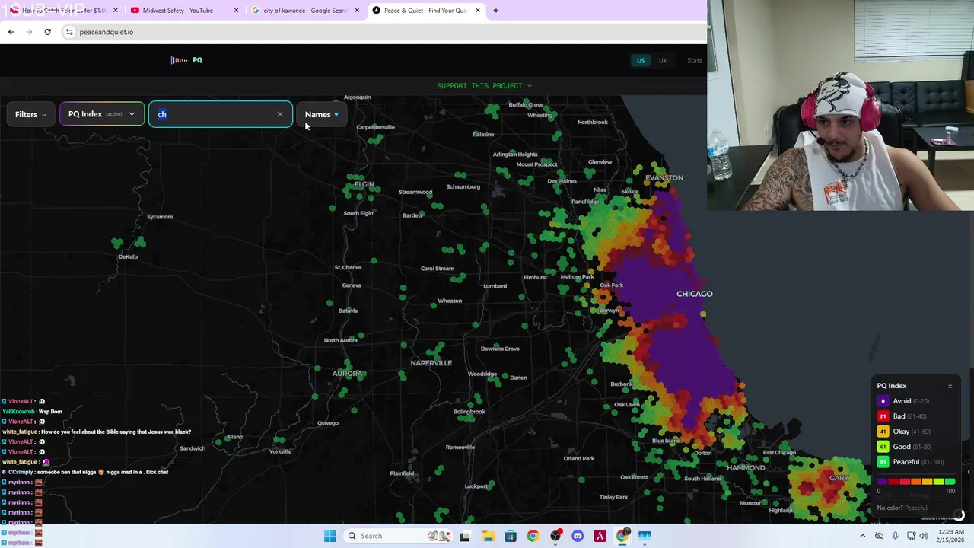
Task: Open the PQ Index dropdown
Action: click(102, 114)
